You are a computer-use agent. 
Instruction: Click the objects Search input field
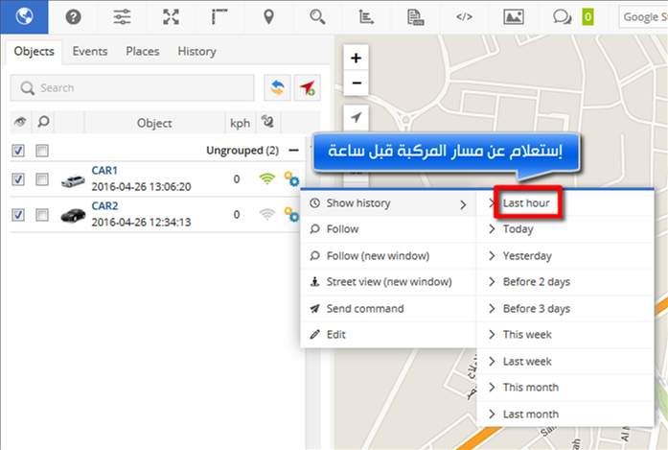(132, 88)
